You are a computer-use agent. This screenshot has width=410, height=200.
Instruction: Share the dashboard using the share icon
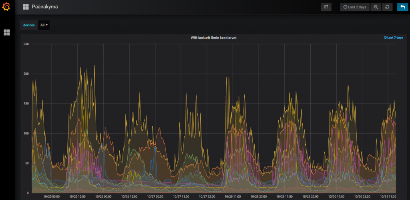point(326,7)
